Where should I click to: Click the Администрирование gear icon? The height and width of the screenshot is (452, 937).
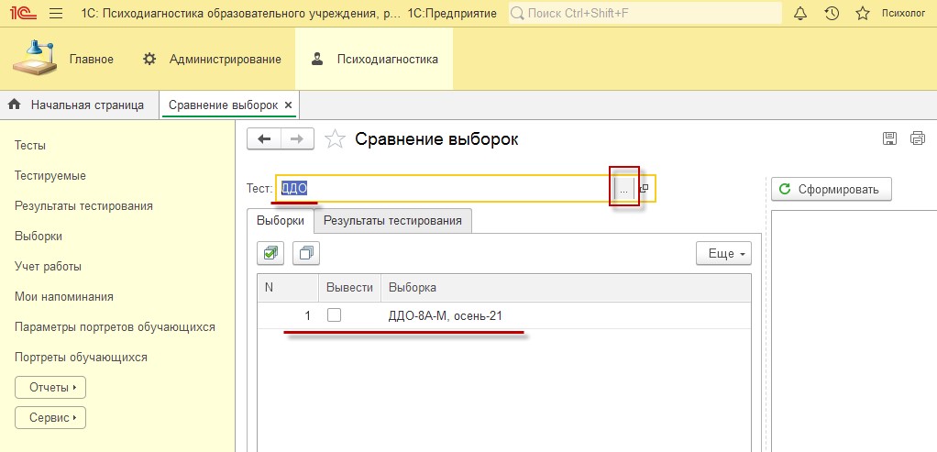tap(149, 59)
